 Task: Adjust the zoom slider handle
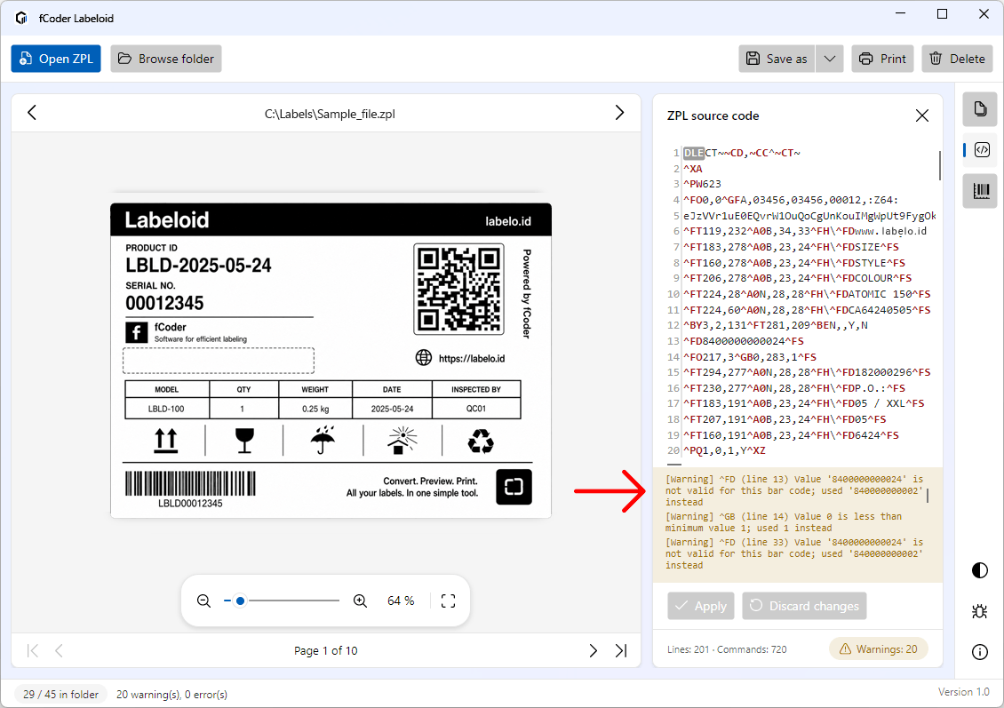click(x=240, y=601)
